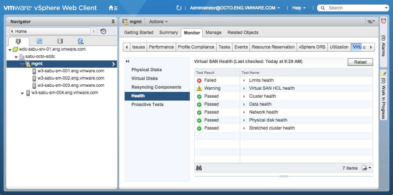
Task: Select VMs and Templates navigator tab
Action: pos(39,41)
